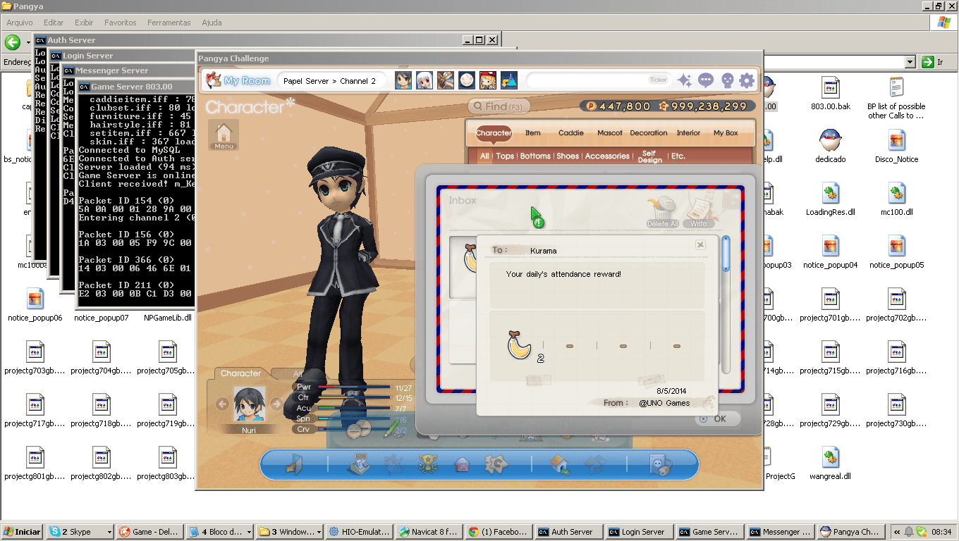Switch to the Caddie category tab

pos(571,132)
